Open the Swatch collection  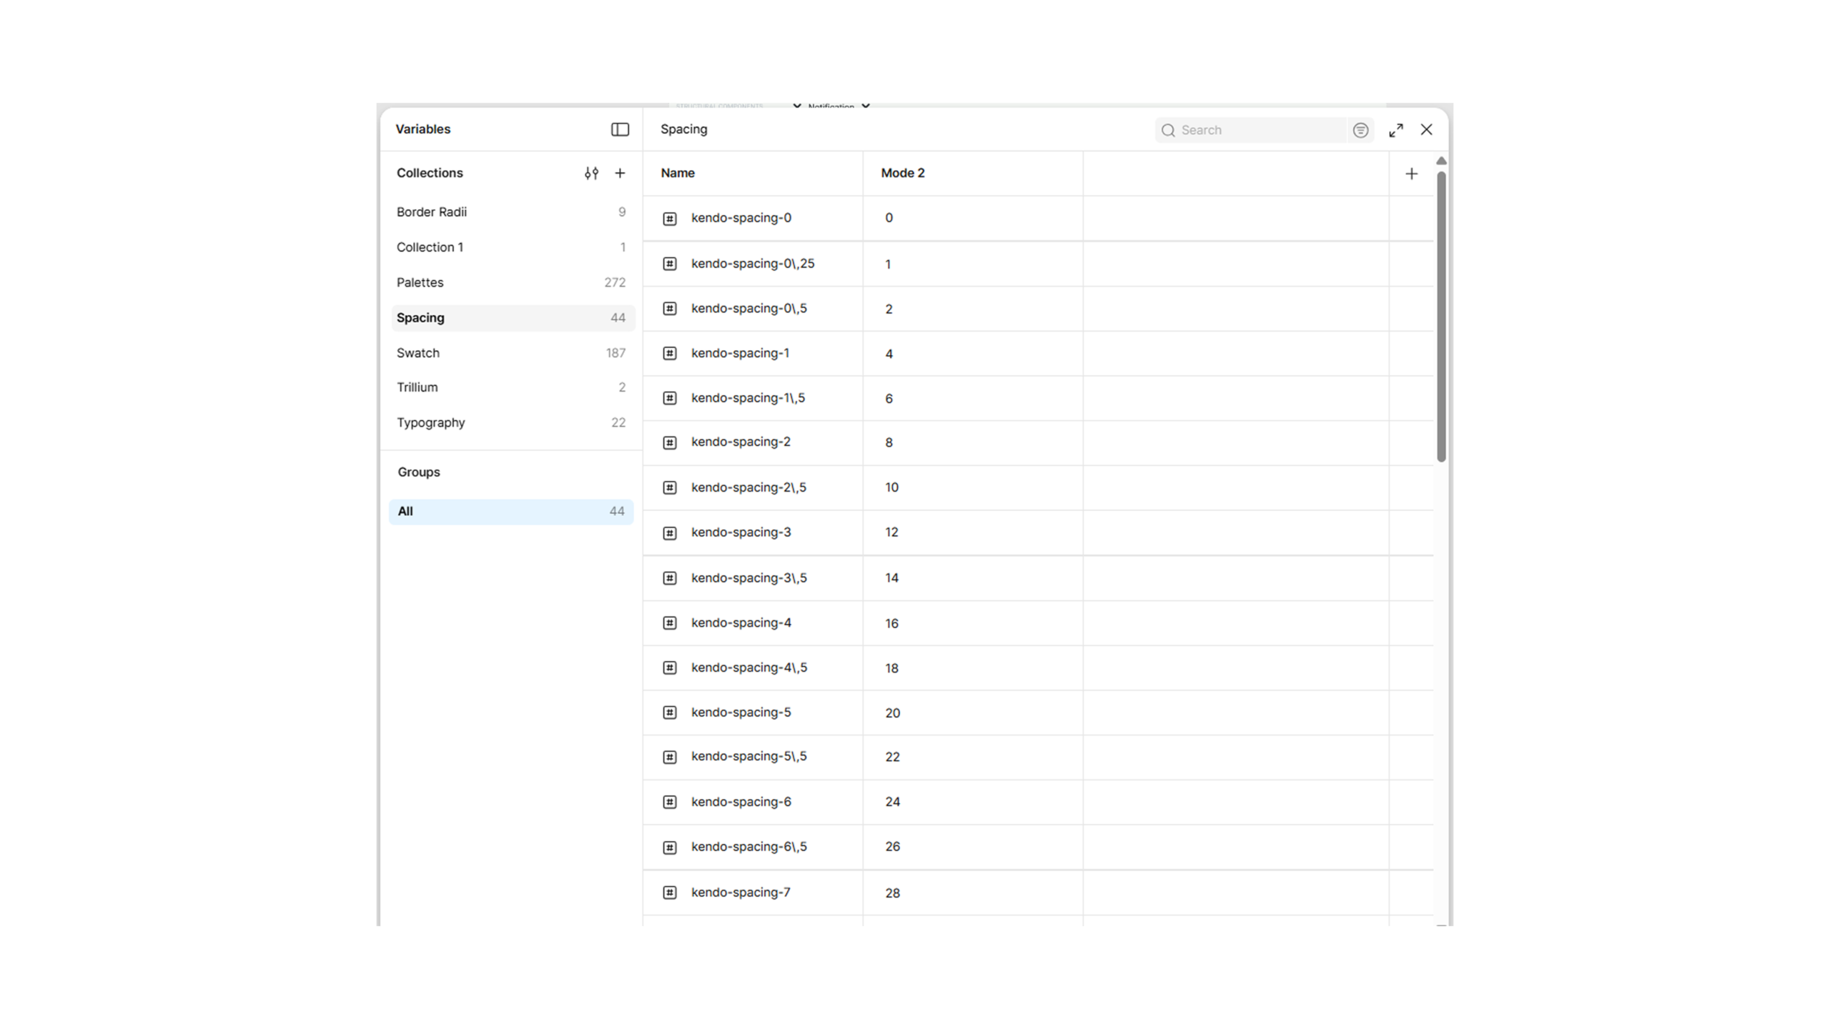point(511,353)
